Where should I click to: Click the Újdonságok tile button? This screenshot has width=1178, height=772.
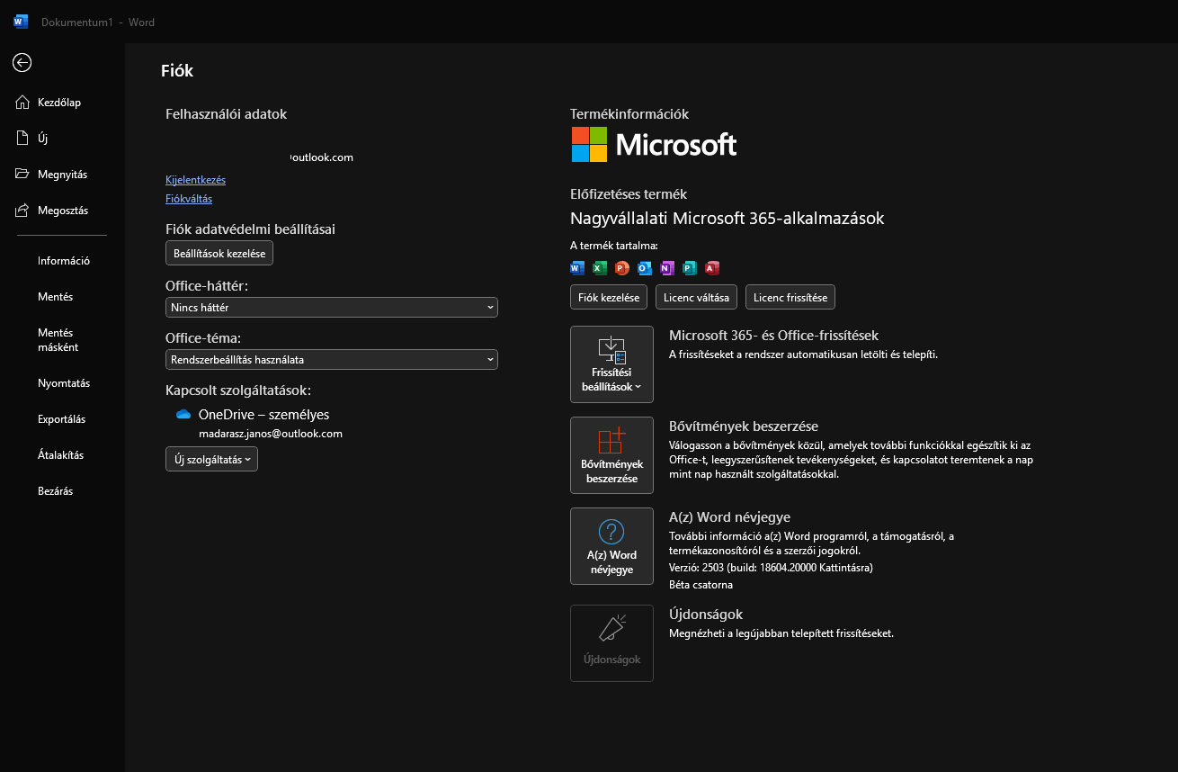[611, 643]
